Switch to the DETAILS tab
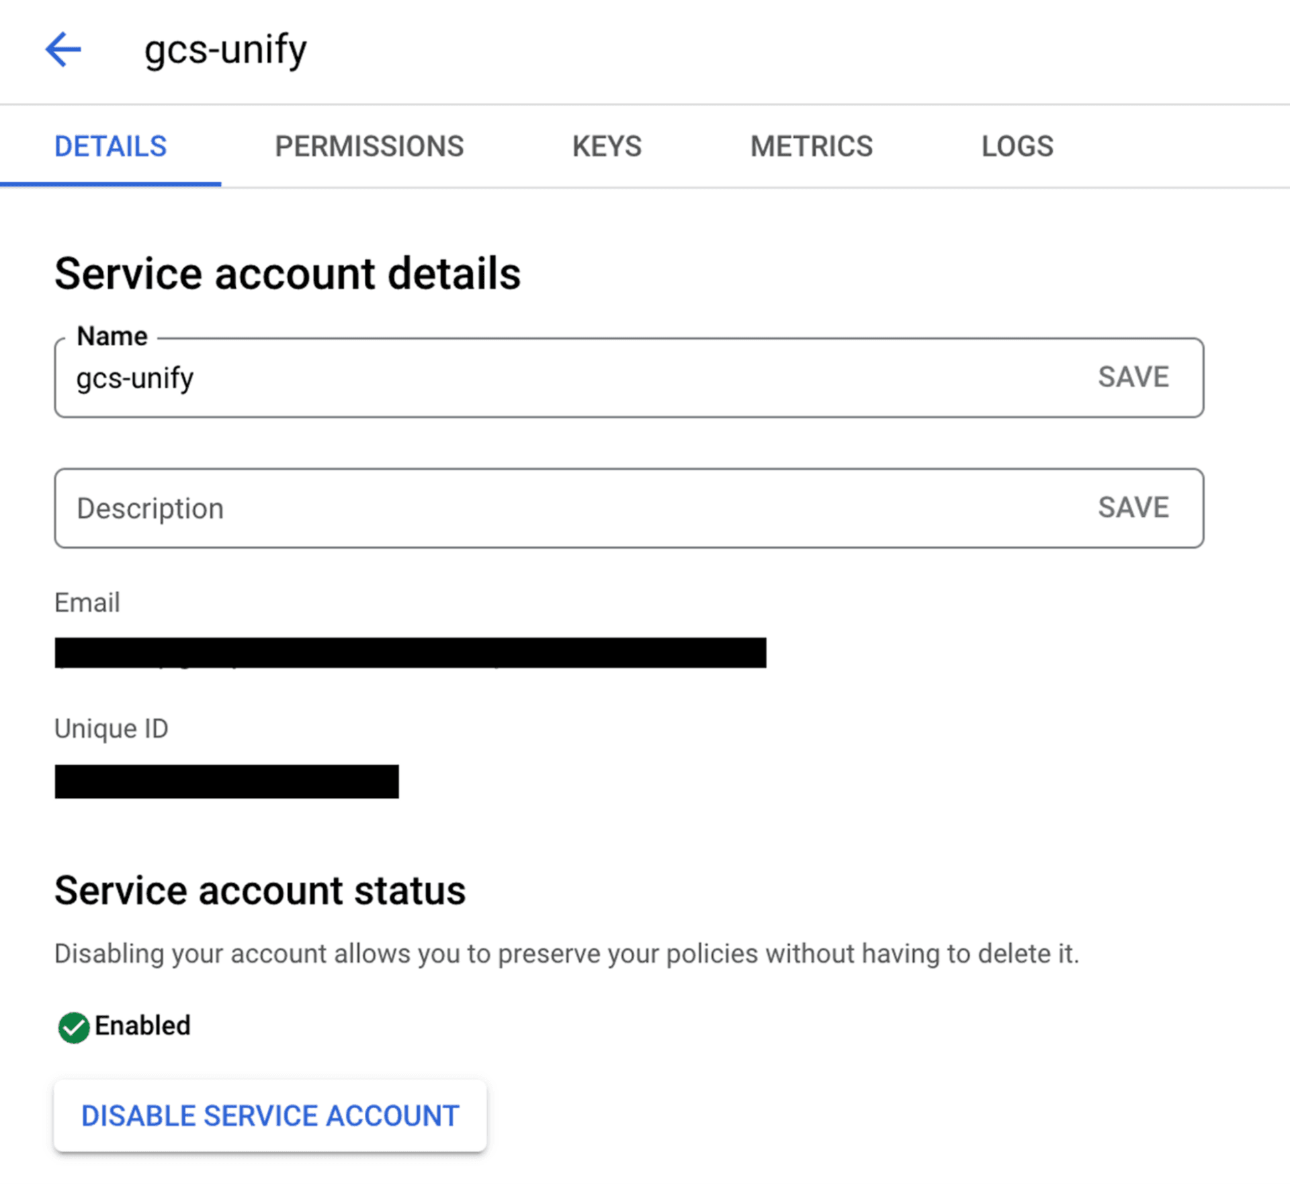Image resolution: width=1290 pixels, height=1185 pixels. (x=110, y=147)
